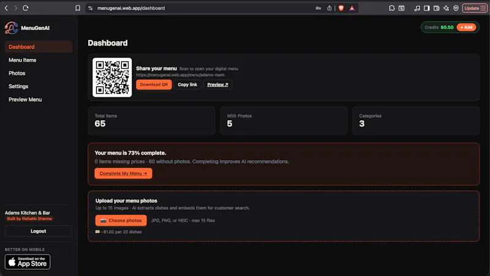Click the QR code image
The width and height of the screenshot is (490, 276).
(112, 77)
